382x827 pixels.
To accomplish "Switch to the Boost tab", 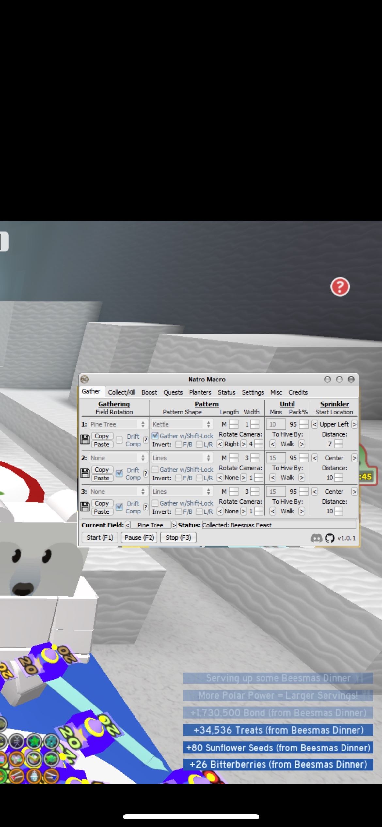I will coord(149,392).
